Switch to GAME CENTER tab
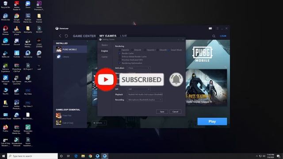Viewport: 283px width, 159px height. coord(84,36)
